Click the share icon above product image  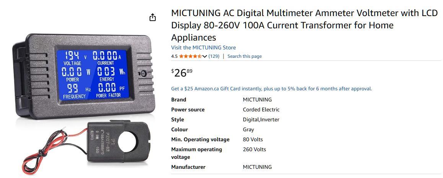tap(153, 17)
